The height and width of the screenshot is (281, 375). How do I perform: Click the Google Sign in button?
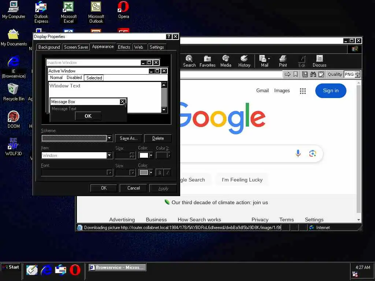331,91
